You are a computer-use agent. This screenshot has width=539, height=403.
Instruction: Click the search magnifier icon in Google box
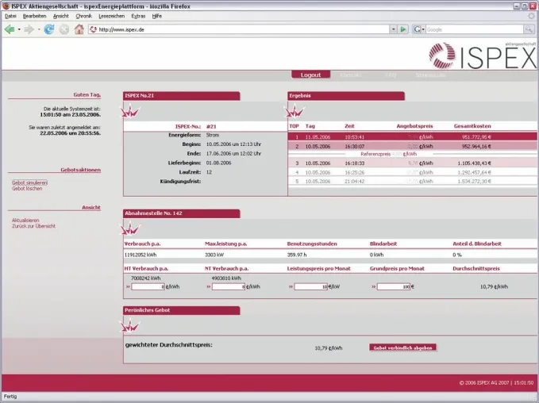(529, 29)
